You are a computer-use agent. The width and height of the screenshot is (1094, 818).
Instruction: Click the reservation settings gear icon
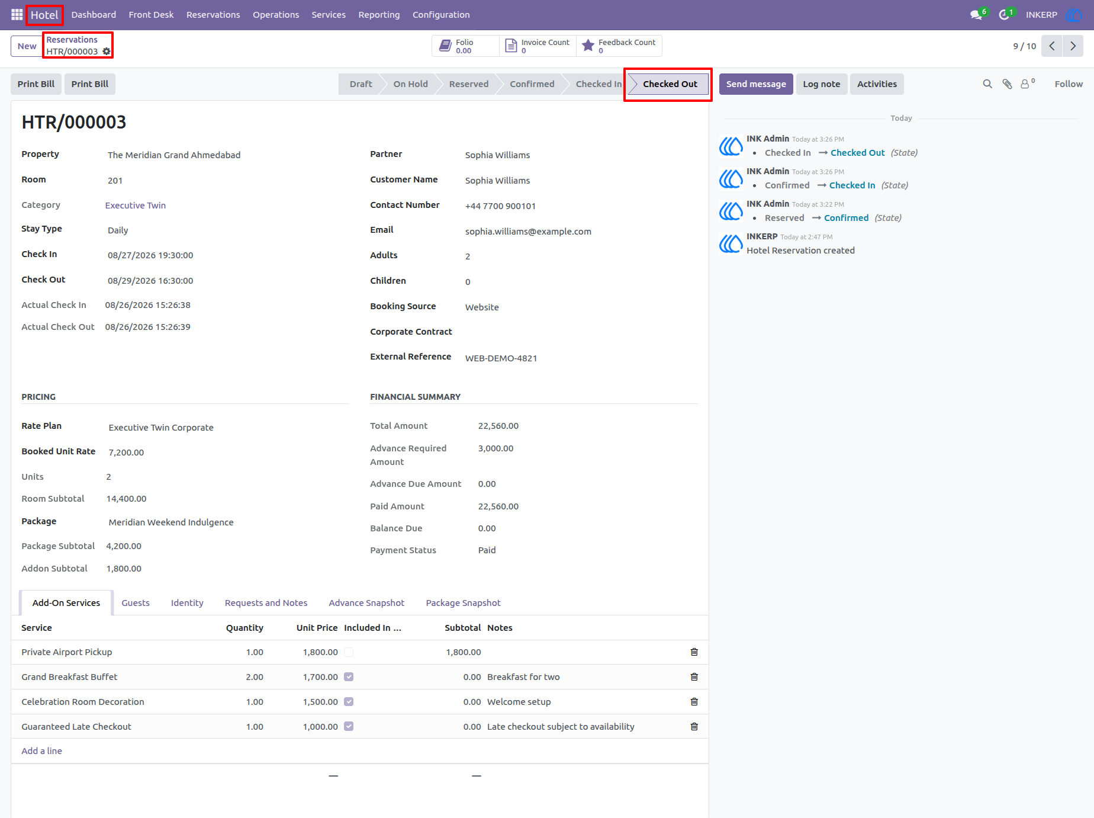coord(107,52)
